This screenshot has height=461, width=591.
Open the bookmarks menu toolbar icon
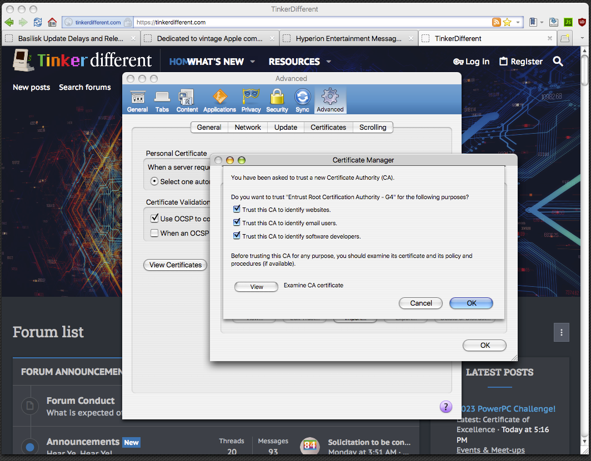tap(533, 22)
